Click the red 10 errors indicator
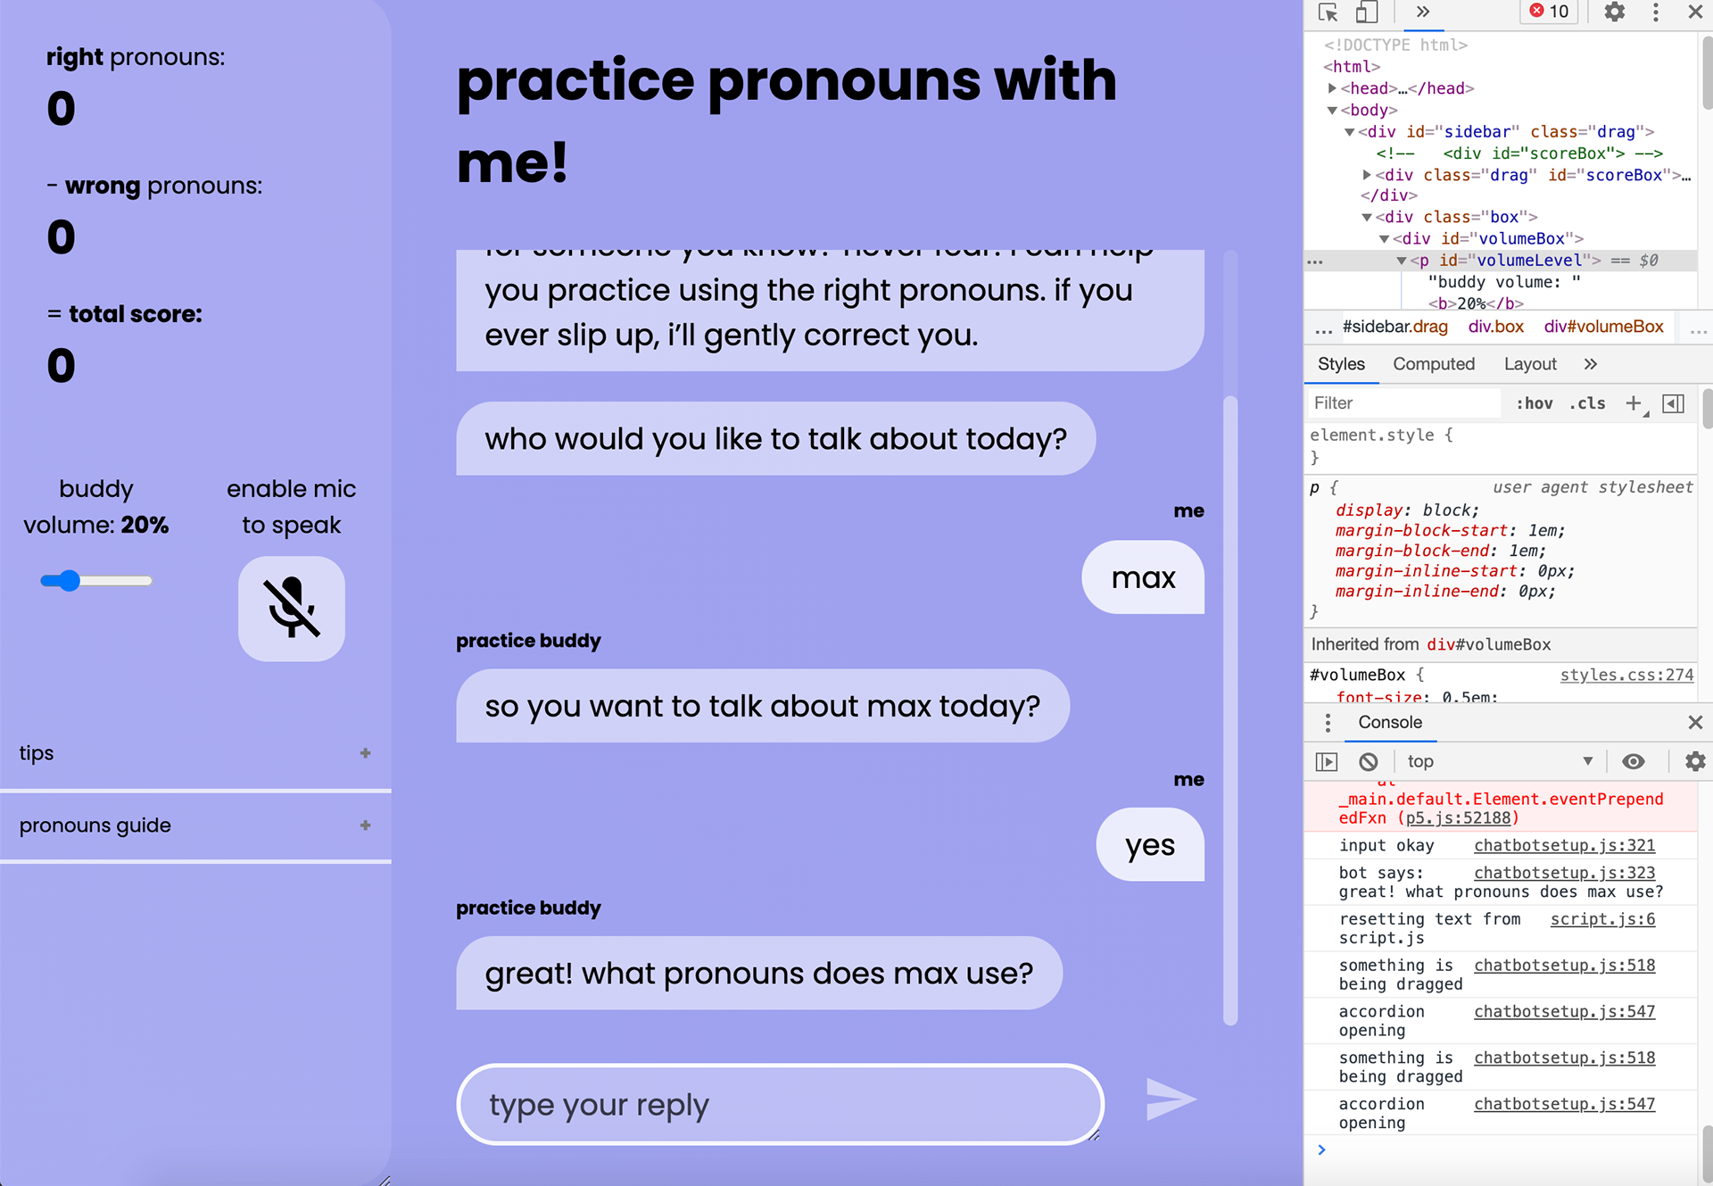The image size is (1713, 1186). (x=1549, y=12)
